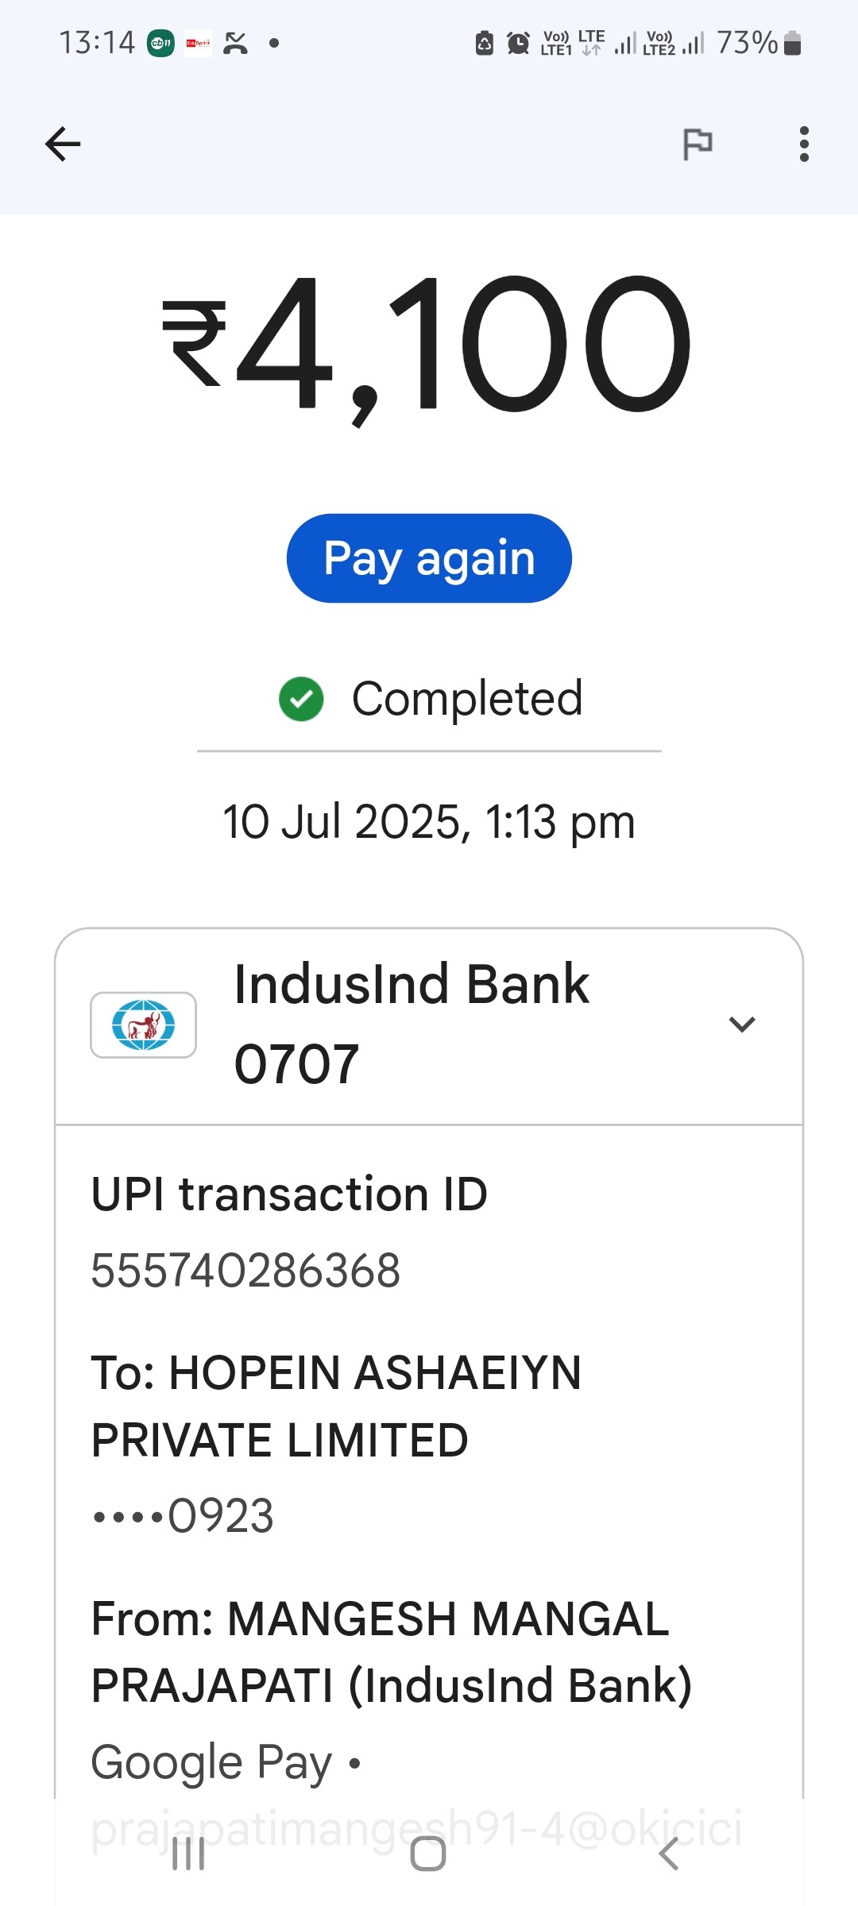Tap the missed call notification icon
The image size is (858, 1906).
click(x=235, y=43)
